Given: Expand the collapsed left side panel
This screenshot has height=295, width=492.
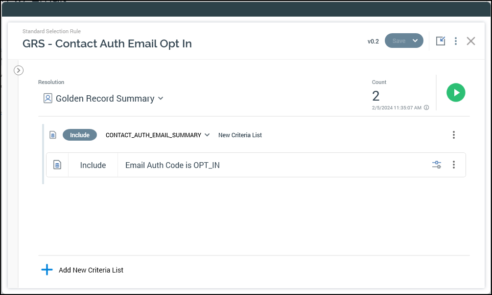Looking at the screenshot, I should pos(19,70).
